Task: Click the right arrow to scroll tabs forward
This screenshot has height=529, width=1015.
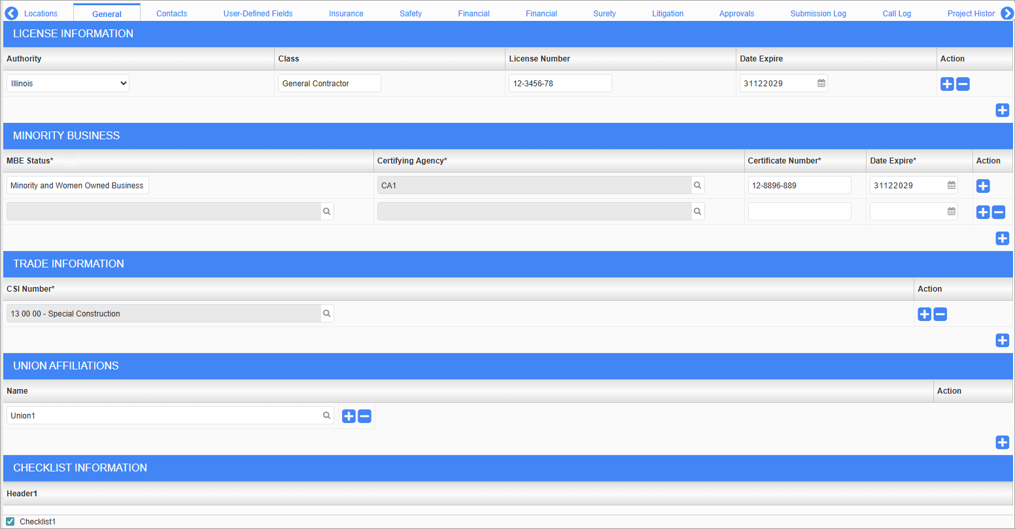Action: [1007, 12]
